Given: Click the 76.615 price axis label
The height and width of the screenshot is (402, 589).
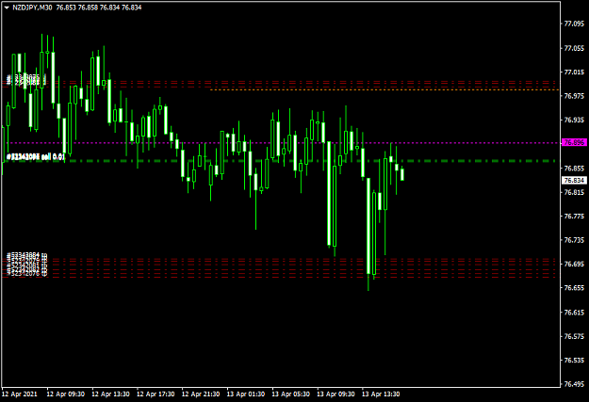Looking at the screenshot, I should click(x=574, y=313).
